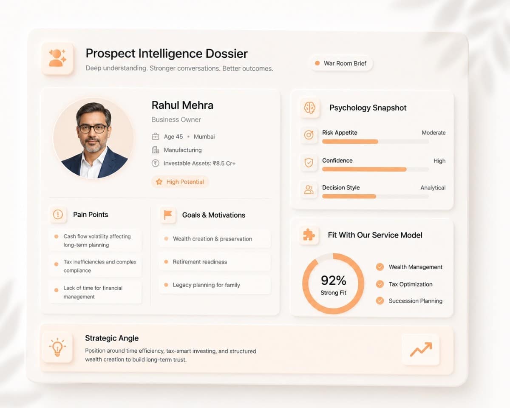Click the star icon in High Potential badge
The image size is (510, 408).
click(x=159, y=182)
